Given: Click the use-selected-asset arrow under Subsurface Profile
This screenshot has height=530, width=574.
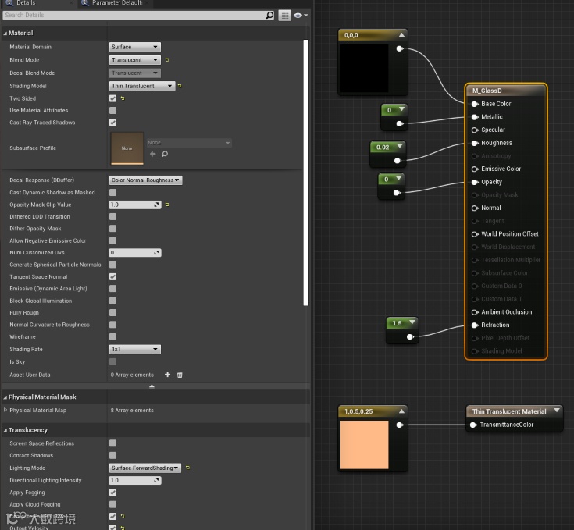Looking at the screenshot, I should [x=153, y=155].
